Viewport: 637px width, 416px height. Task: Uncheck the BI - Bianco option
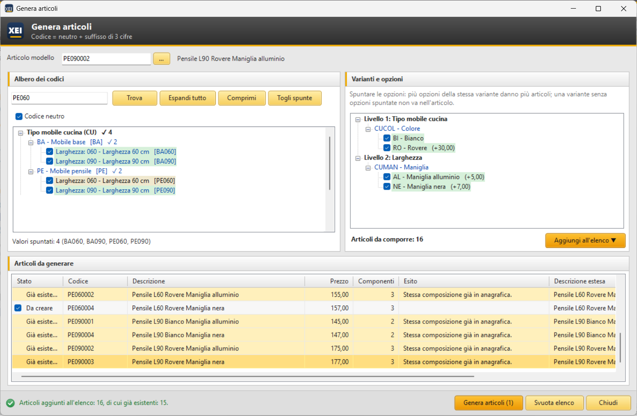point(387,139)
